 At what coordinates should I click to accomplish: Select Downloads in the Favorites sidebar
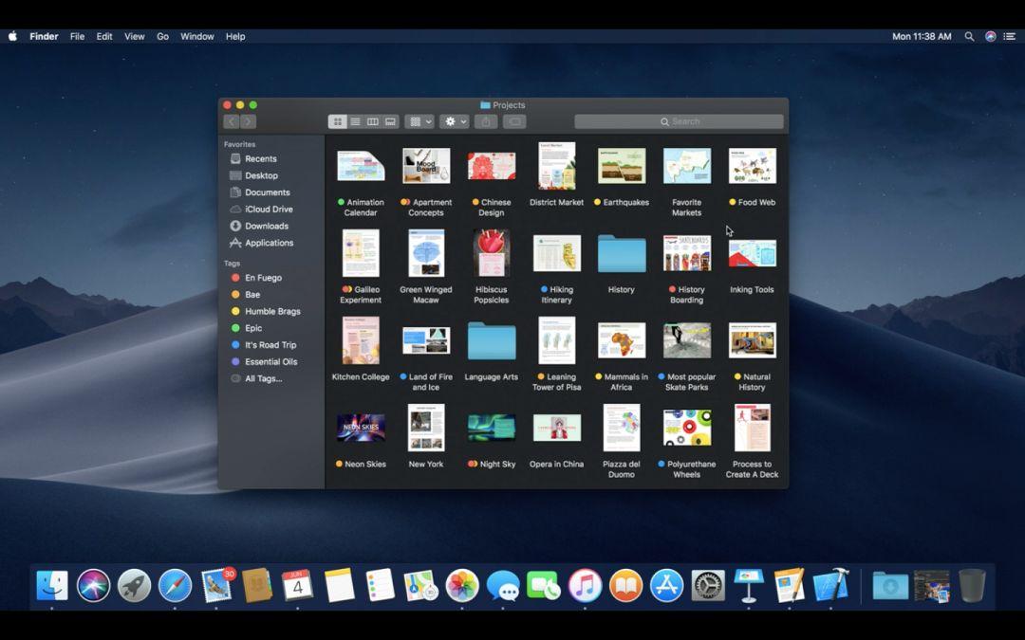point(266,226)
